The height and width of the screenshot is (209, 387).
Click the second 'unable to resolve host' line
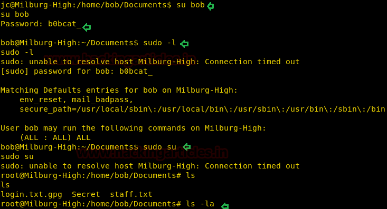pyautogui.click(x=150, y=166)
